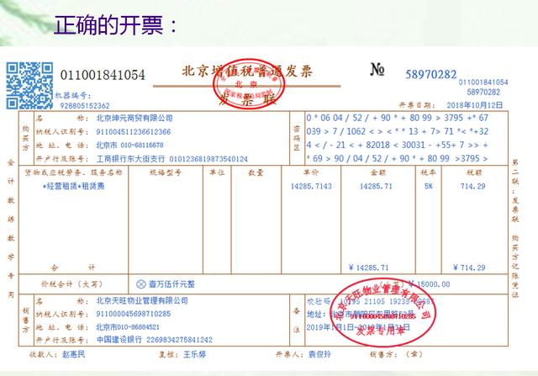Screen dimensions: 538x376
Task: Click the 税额 column header
Action: pyautogui.click(x=474, y=172)
